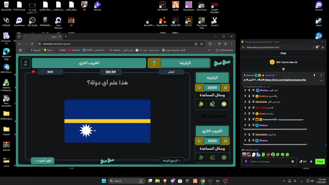Image resolution: width=329 pixels, height=185 pixels.
Task: Expand the hidden bookmarks overflow chevron
Action: pyautogui.click(x=209, y=50)
